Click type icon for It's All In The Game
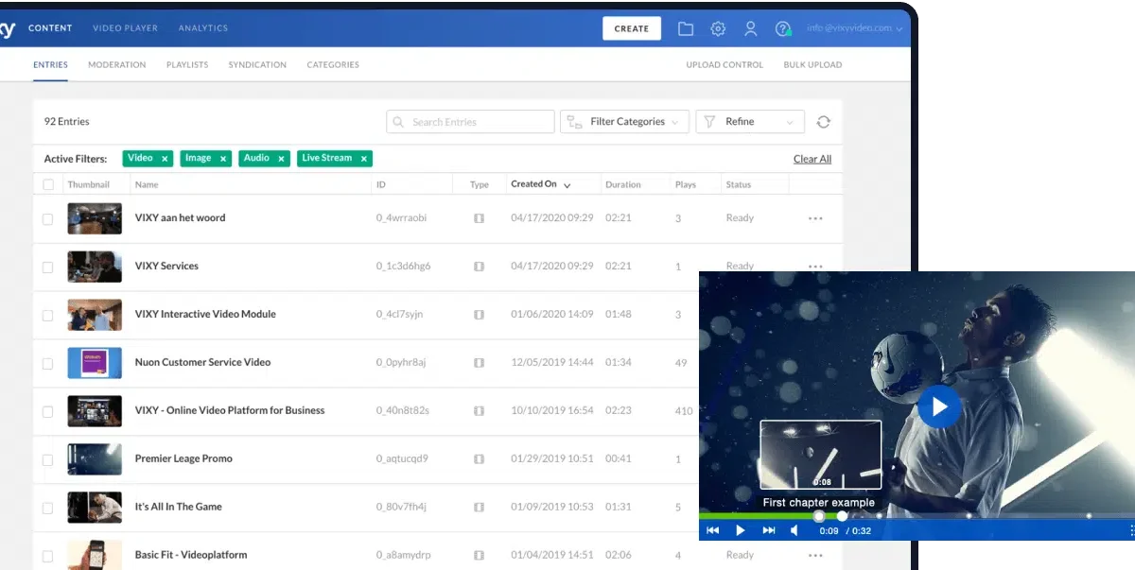This screenshot has height=570, width=1135. [479, 508]
